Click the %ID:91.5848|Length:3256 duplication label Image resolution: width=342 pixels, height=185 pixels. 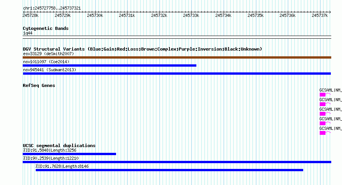click(50, 150)
